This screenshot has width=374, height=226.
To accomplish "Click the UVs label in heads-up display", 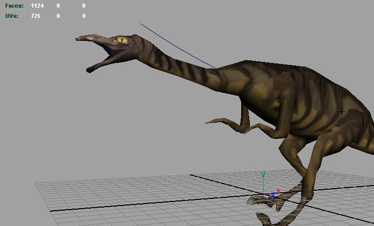I will click(x=12, y=16).
